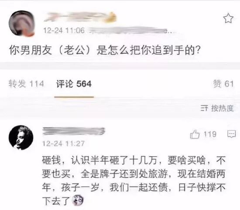Click the emoji at comment end
Viewport: 240px width, 210px height.
click(x=78, y=200)
